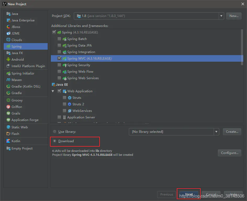Uncheck the Spring (4.3.16.RELEASE) checkbox
This screenshot has height=201, width=247.
[x=54, y=32]
